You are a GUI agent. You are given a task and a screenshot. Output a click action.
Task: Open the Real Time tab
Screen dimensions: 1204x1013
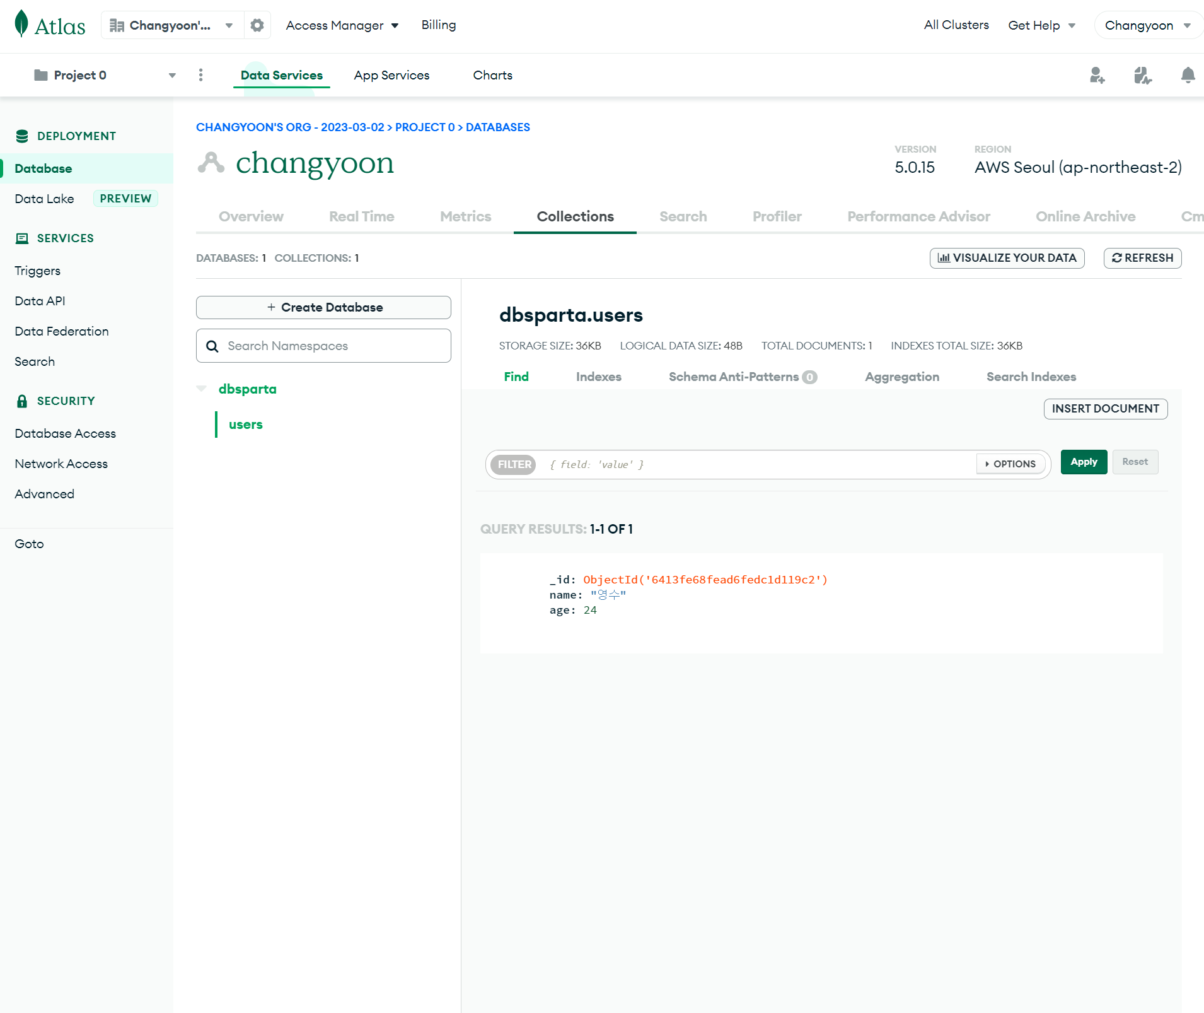click(x=362, y=216)
